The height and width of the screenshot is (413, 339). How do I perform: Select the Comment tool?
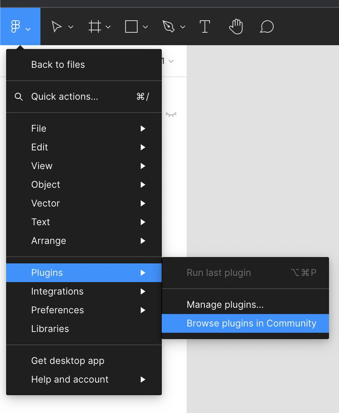pos(267,27)
